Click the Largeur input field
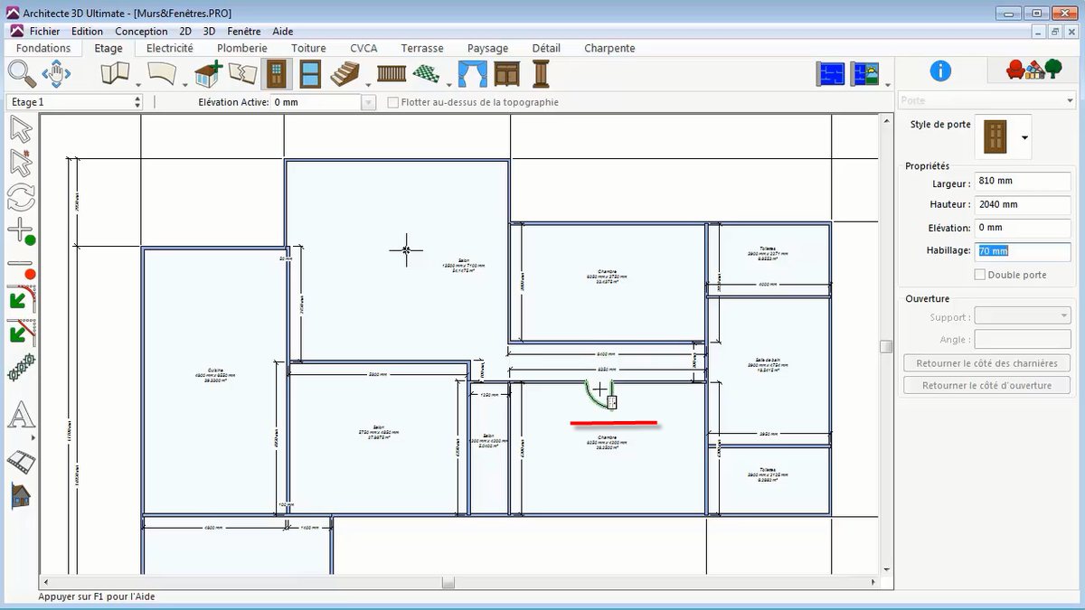The width and height of the screenshot is (1085, 610). coord(1022,181)
